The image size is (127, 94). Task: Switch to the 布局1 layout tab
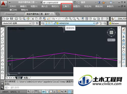coord(26,78)
